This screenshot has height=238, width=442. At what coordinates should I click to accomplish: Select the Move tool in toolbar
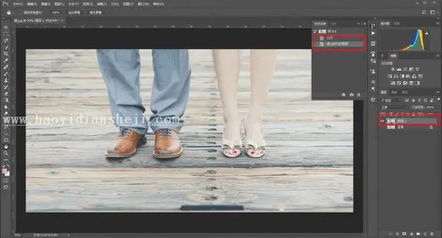(x=6, y=27)
